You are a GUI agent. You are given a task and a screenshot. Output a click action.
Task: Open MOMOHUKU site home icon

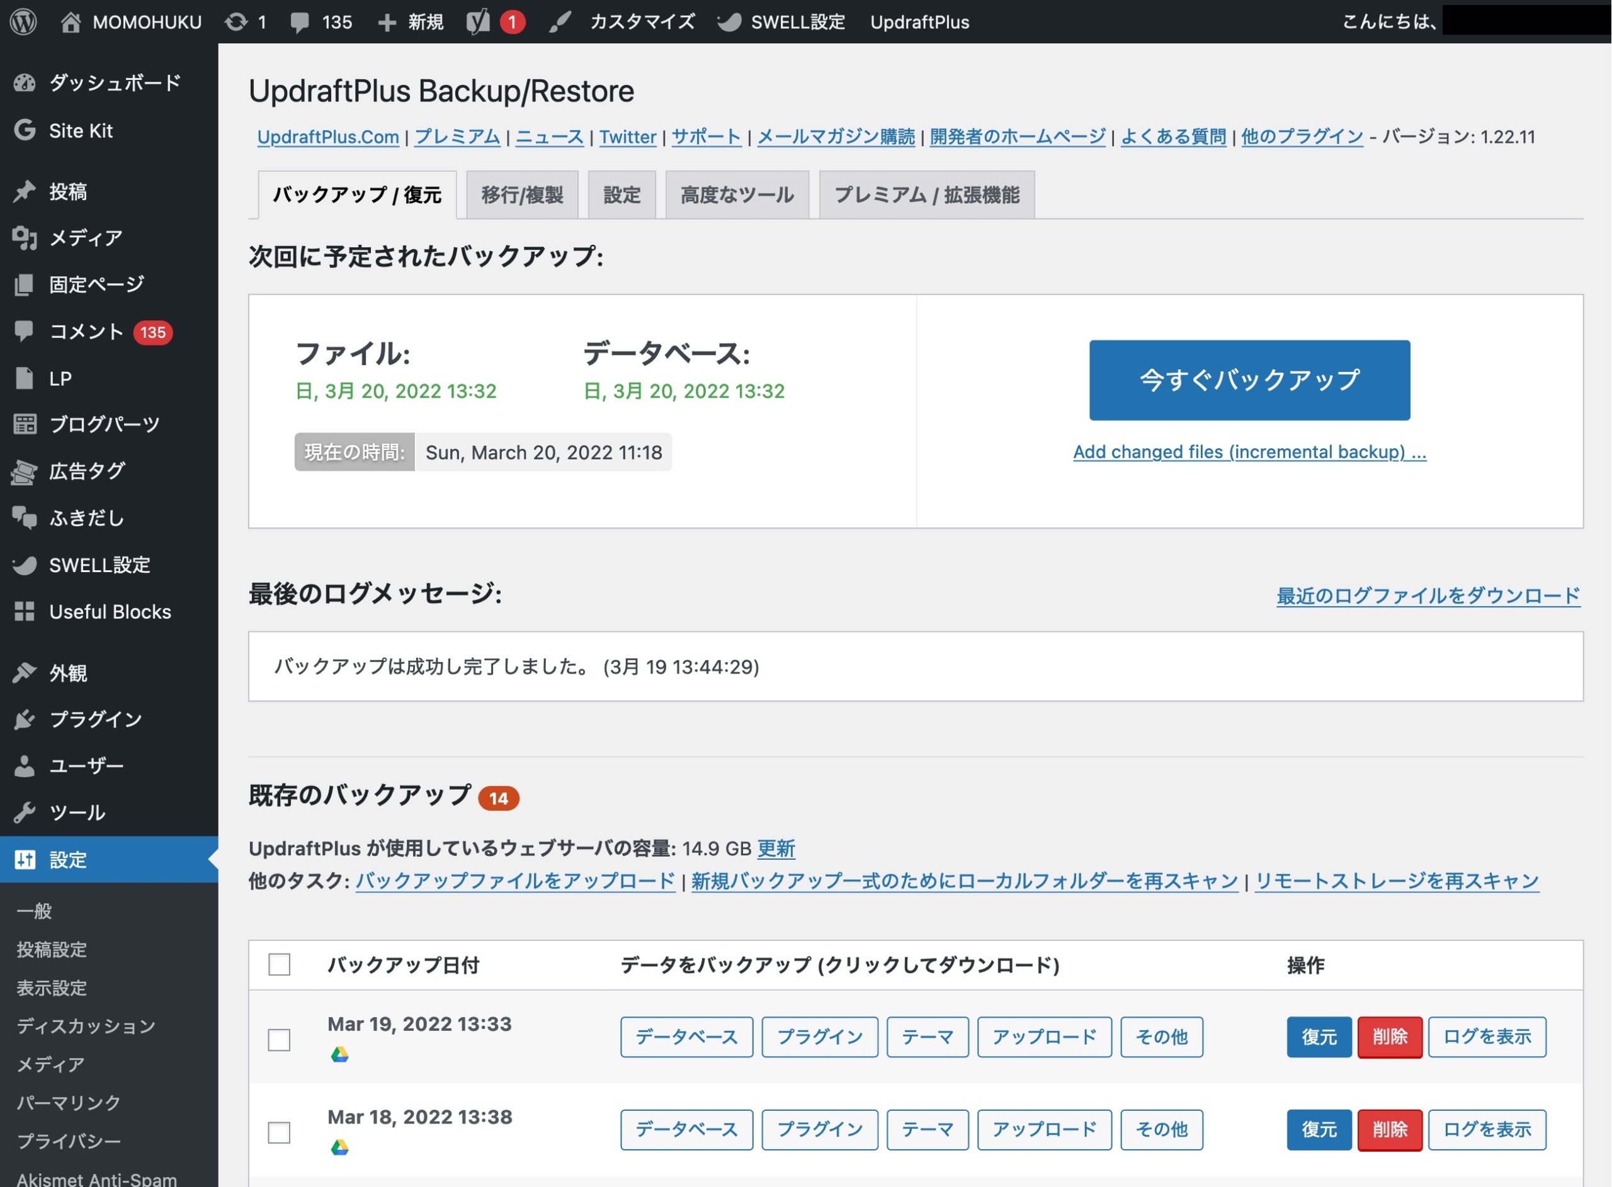[x=71, y=22]
